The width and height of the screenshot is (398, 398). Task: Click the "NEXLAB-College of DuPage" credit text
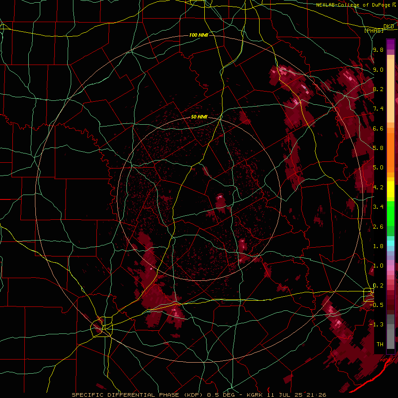coord(353,5)
